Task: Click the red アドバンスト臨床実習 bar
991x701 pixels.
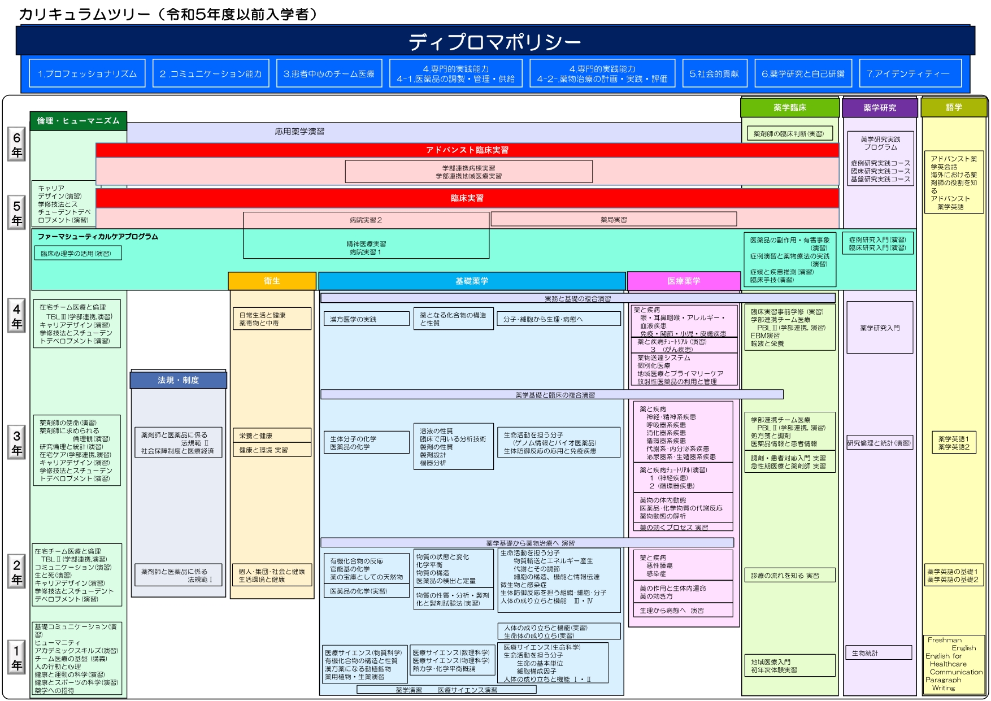Action: pos(467,150)
